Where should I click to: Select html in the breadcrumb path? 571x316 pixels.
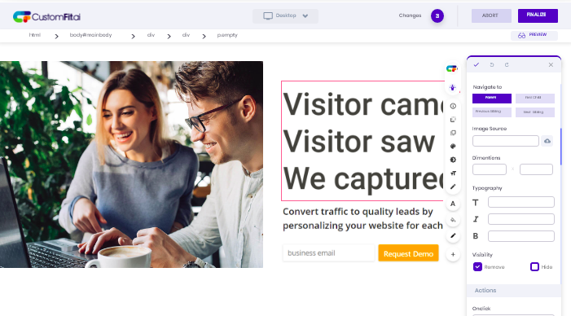click(34, 35)
